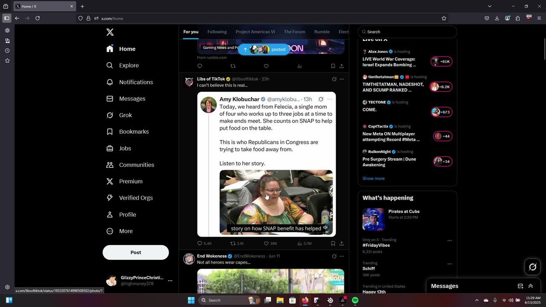
Task: Reload the page in browser toolbar
Action: pyautogui.click(x=38, y=18)
